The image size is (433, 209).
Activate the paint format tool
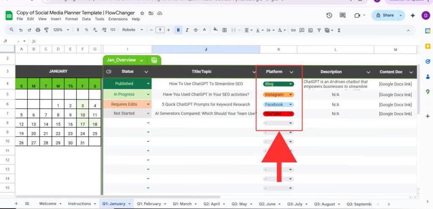[46, 30]
